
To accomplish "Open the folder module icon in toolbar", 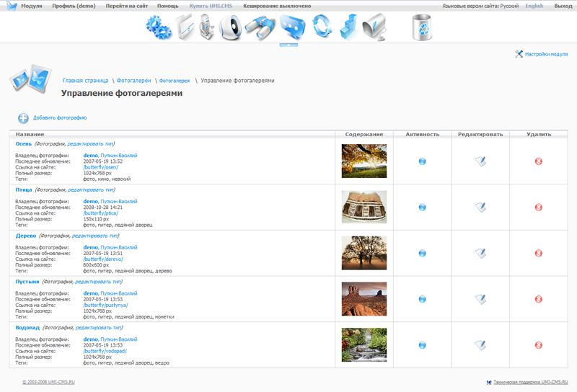I will coord(186,27).
